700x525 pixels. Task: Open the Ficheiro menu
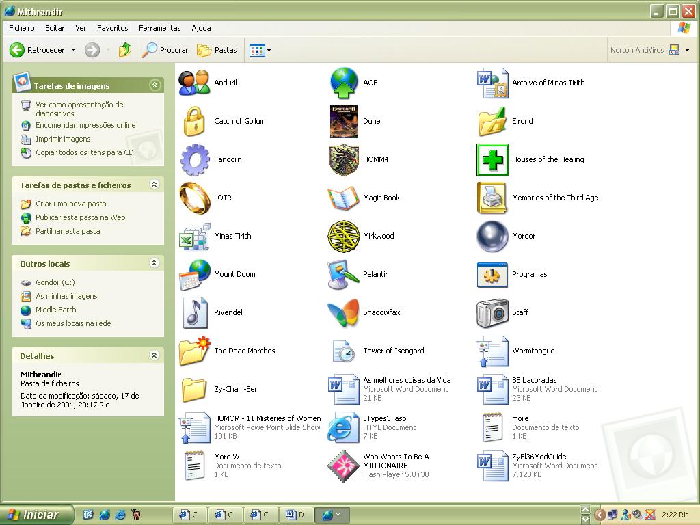21,28
